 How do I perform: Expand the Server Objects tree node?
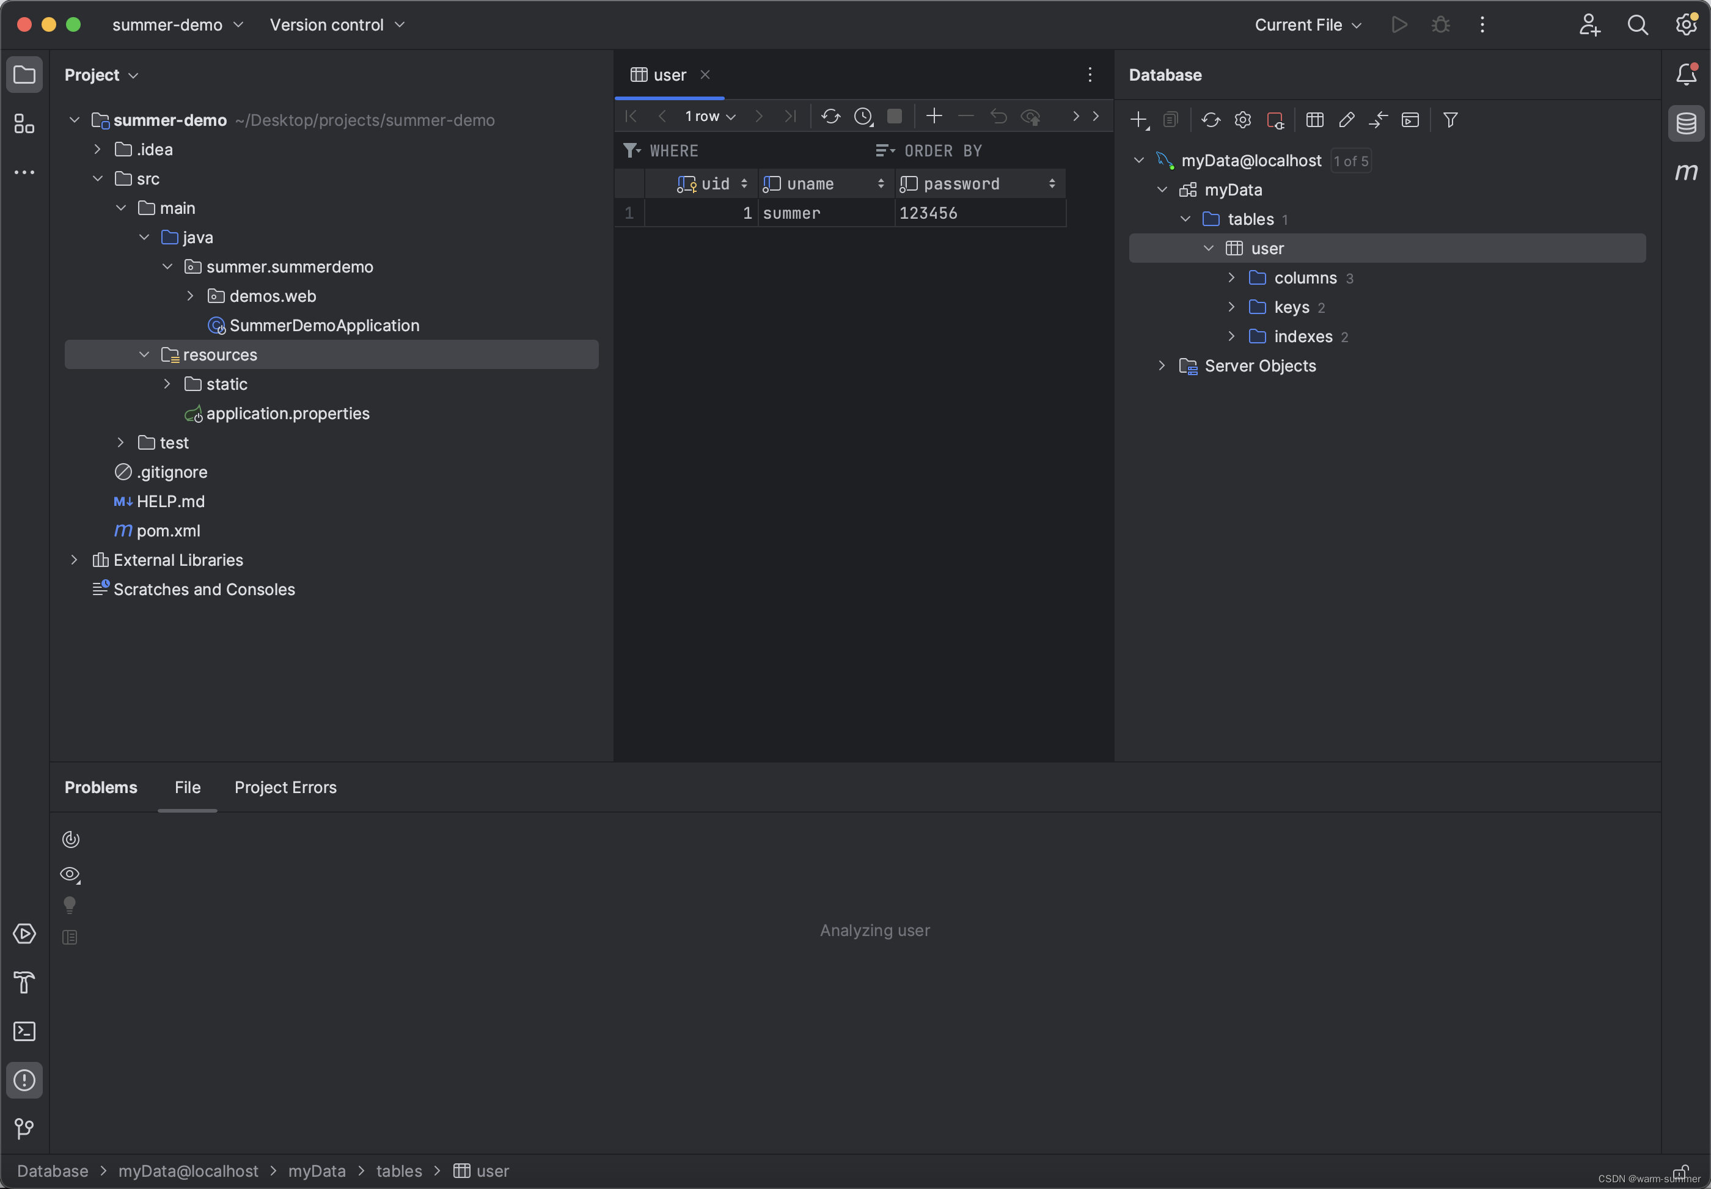[x=1161, y=365]
